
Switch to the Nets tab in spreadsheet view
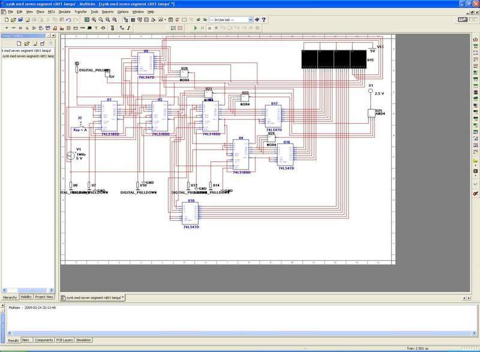coord(26,340)
